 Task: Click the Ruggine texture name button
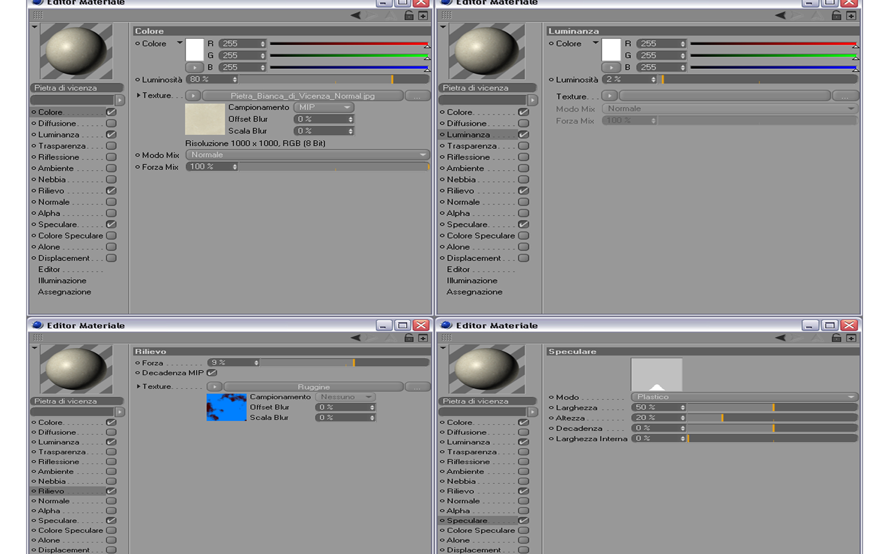[314, 387]
